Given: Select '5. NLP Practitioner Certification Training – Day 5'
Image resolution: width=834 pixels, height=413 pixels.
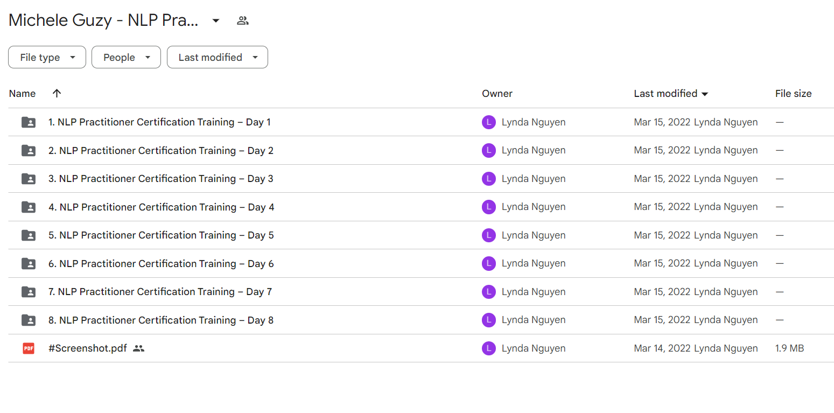Looking at the screenshot, I should tap(161, 235).
